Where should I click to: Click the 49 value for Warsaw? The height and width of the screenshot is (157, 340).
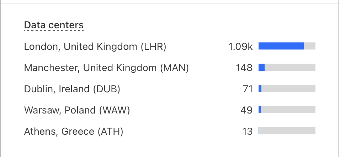pos(246,110)
